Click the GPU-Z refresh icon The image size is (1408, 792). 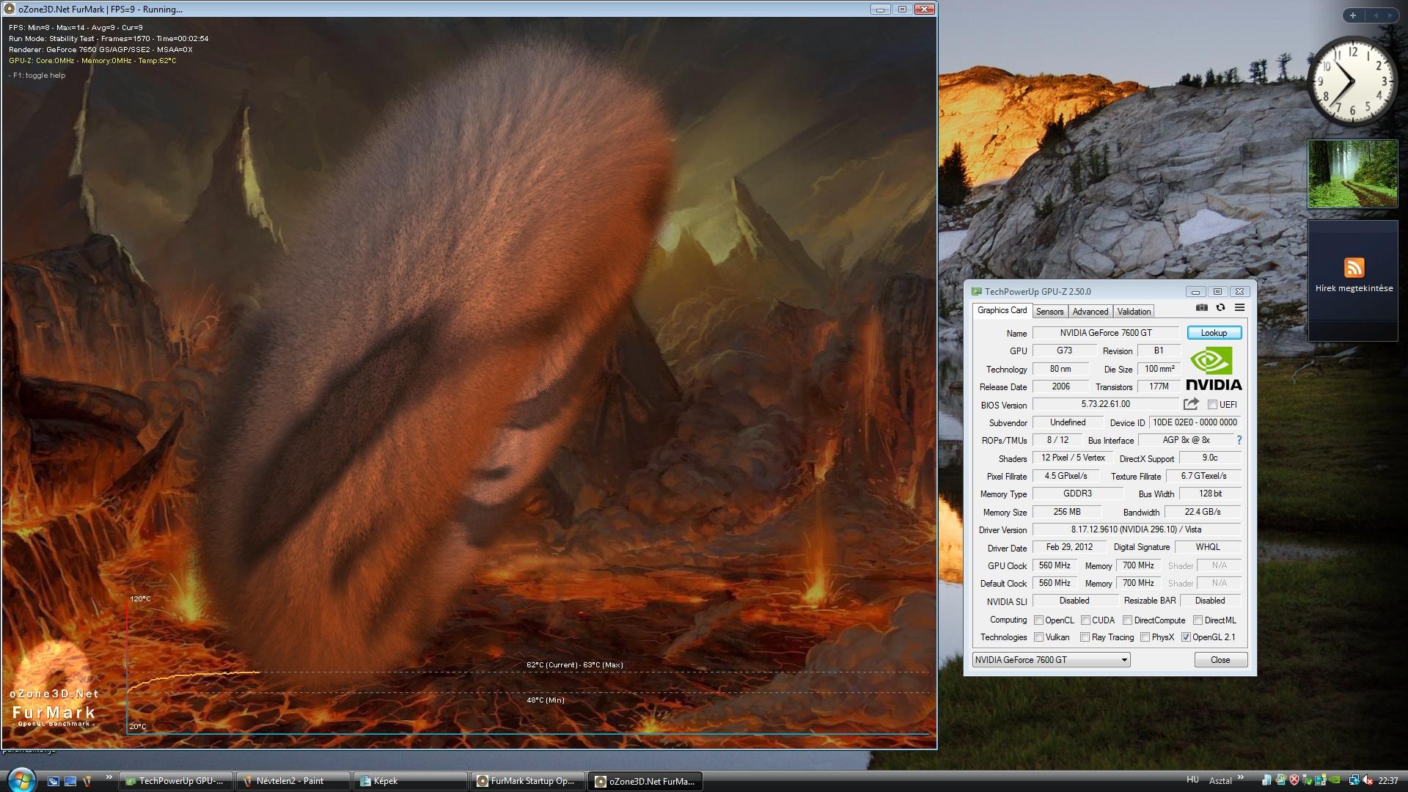coord(1220,308)
